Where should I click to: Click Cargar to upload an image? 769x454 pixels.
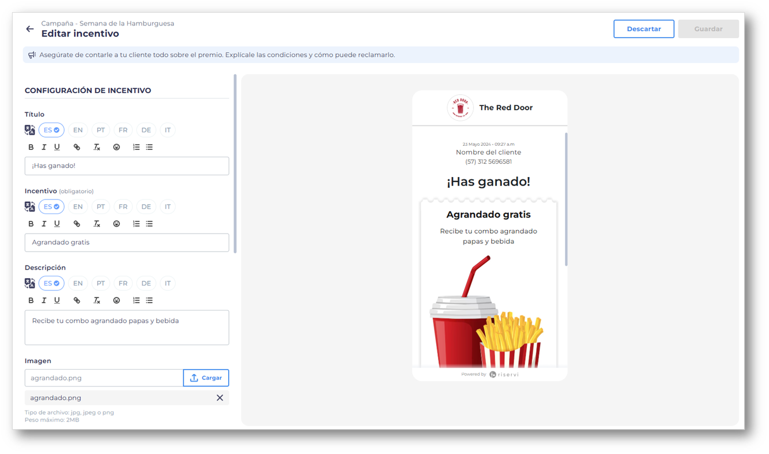pos(206,378)
